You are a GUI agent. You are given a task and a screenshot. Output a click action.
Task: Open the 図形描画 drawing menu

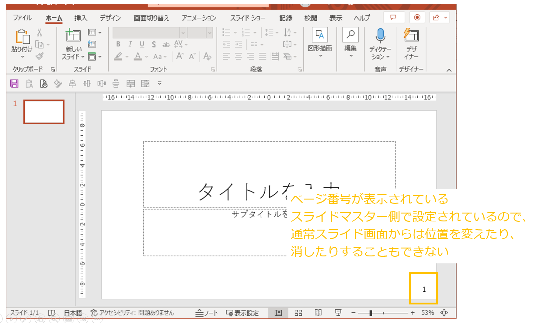(320, 42)
